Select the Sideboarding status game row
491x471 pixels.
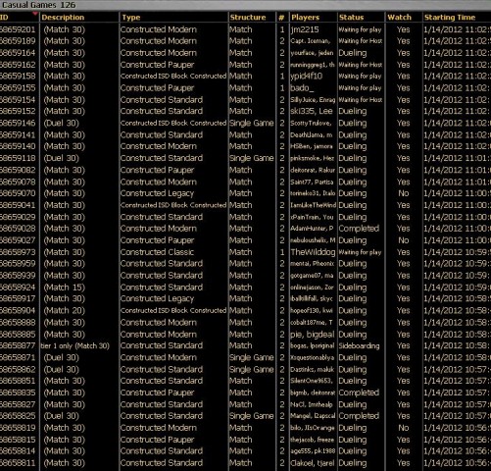(245, 345)
